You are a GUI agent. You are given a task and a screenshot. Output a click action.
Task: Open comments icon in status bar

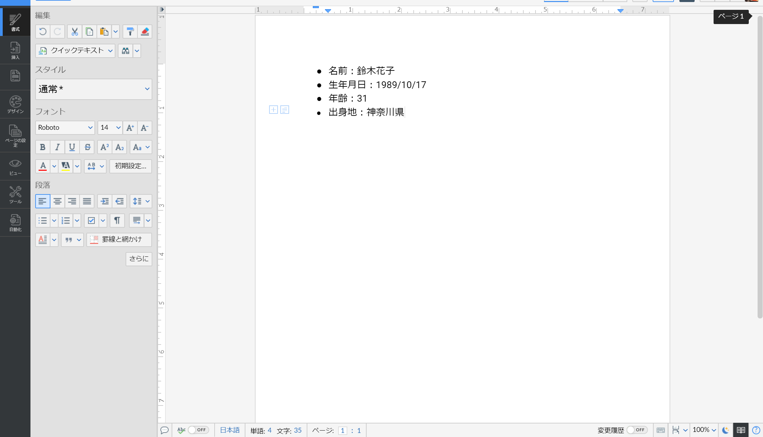(x=165, y=430)
